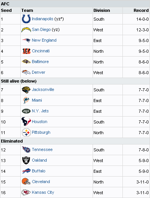The width and height of the screenshot is (150, 198).
Task: Click the Pittsburgh Steelers logo
Action: click(x=26, y=133)
